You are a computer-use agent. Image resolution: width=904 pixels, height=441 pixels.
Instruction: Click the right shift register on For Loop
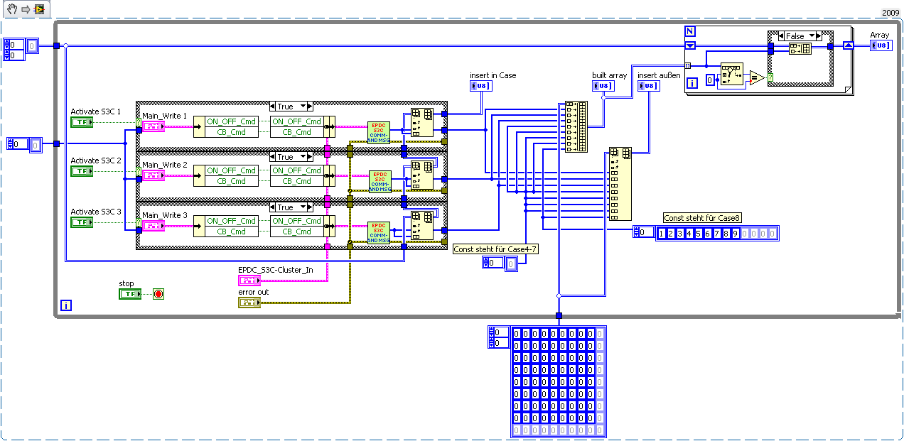848,46
